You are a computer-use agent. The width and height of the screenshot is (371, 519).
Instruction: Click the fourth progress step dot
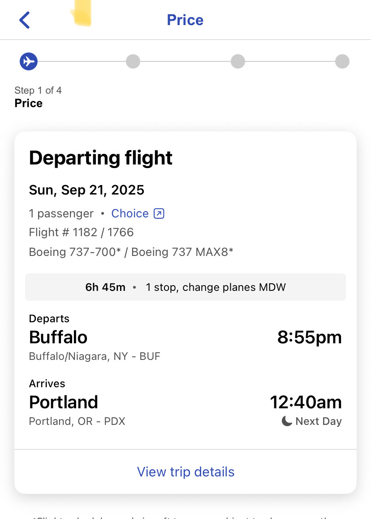click(342, 61)
